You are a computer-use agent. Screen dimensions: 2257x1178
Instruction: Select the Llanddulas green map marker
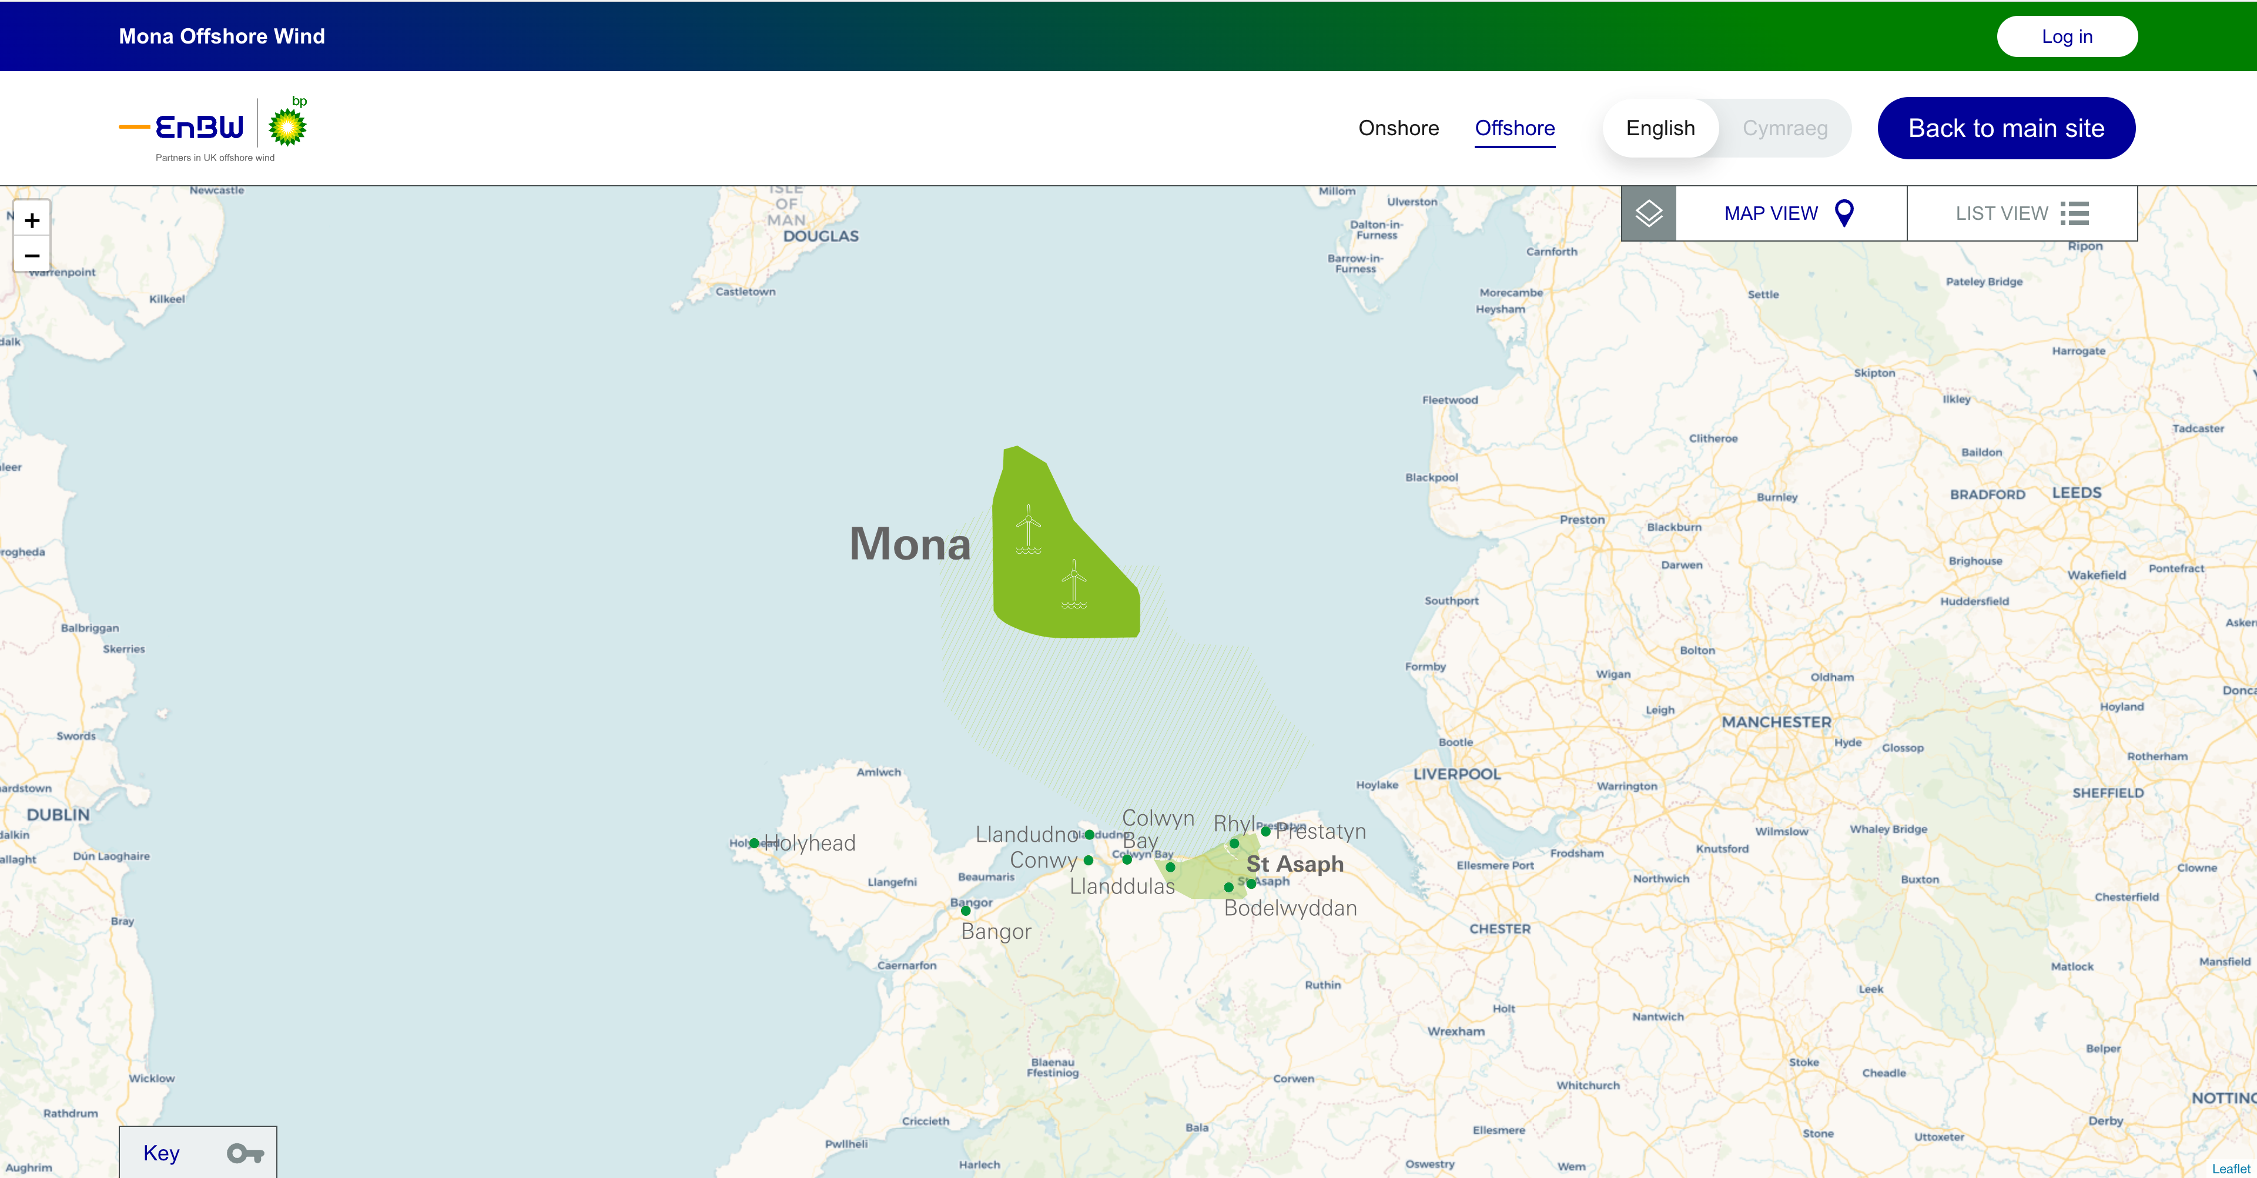[1171, 868]
